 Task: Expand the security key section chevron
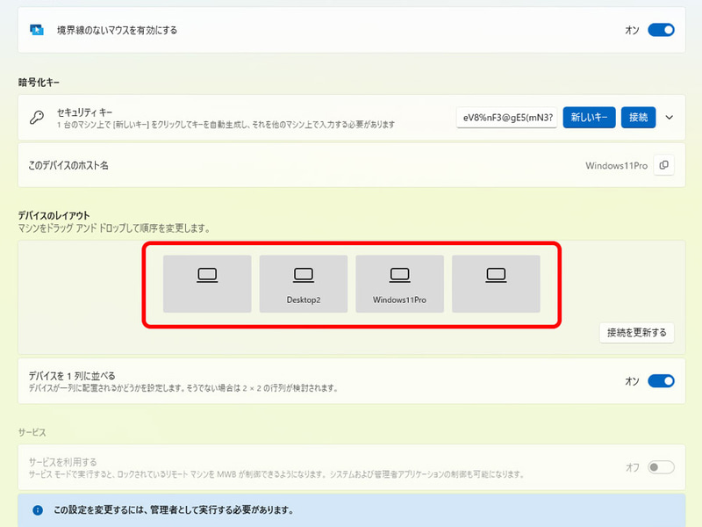pyautogui.click(x=670, y=117)
